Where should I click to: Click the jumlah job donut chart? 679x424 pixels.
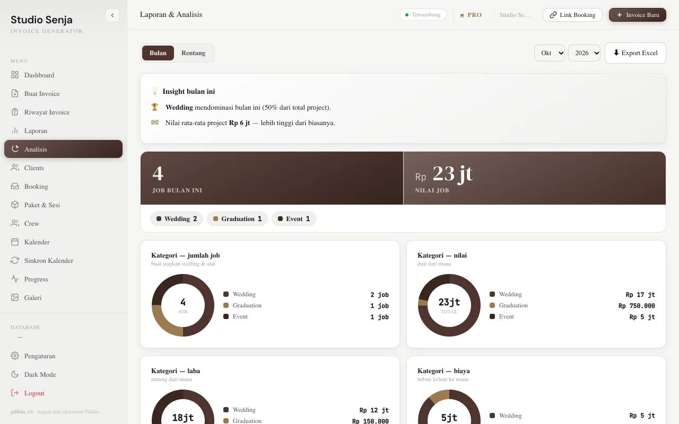tap(183, 305)
